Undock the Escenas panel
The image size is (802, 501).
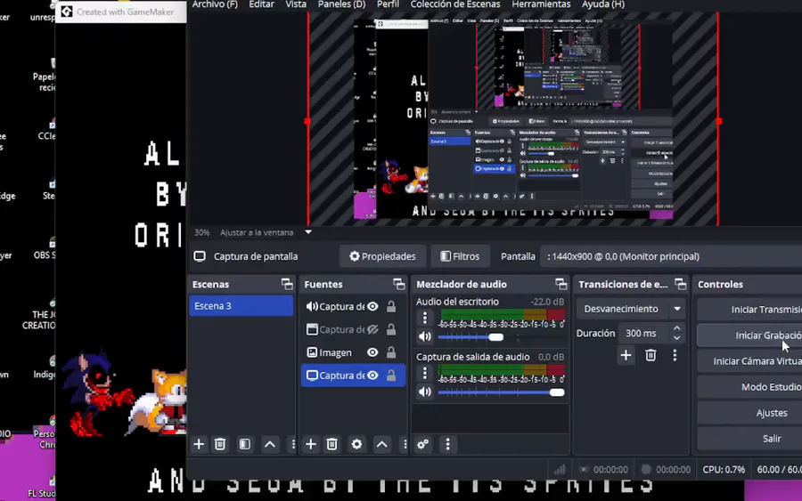click(x=287, y=284)
